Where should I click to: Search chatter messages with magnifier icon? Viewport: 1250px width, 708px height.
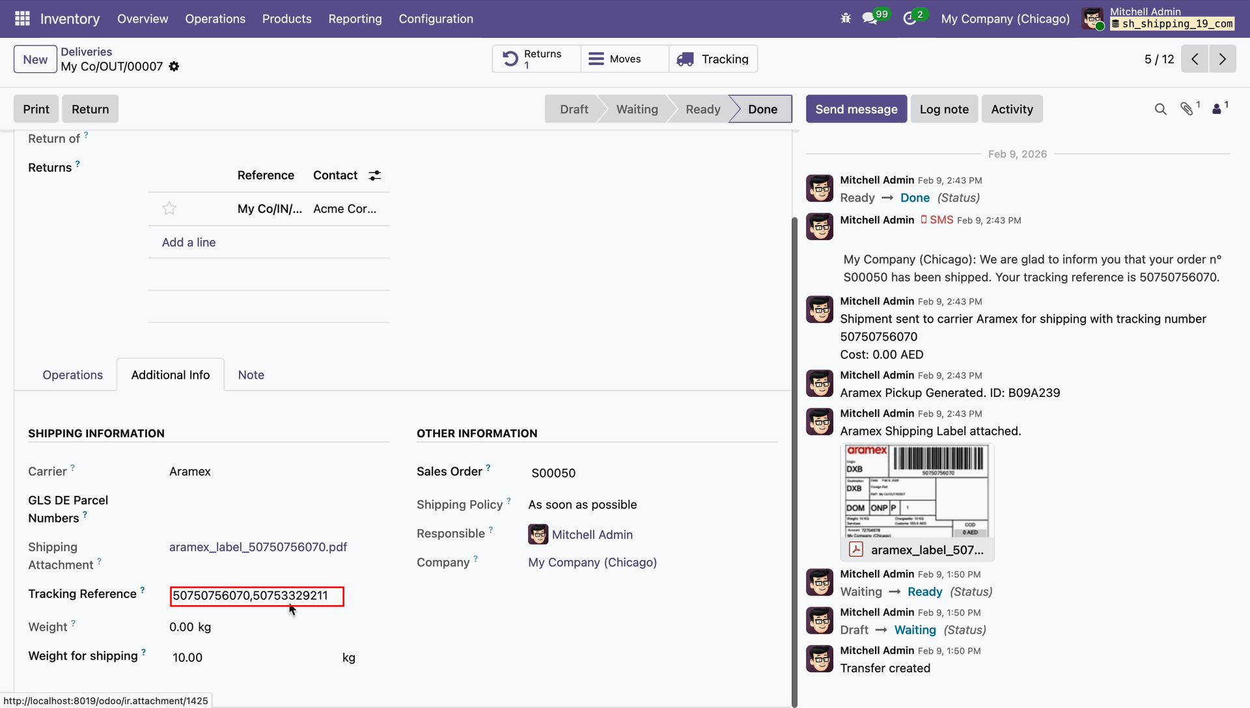tap(1160, 109)
